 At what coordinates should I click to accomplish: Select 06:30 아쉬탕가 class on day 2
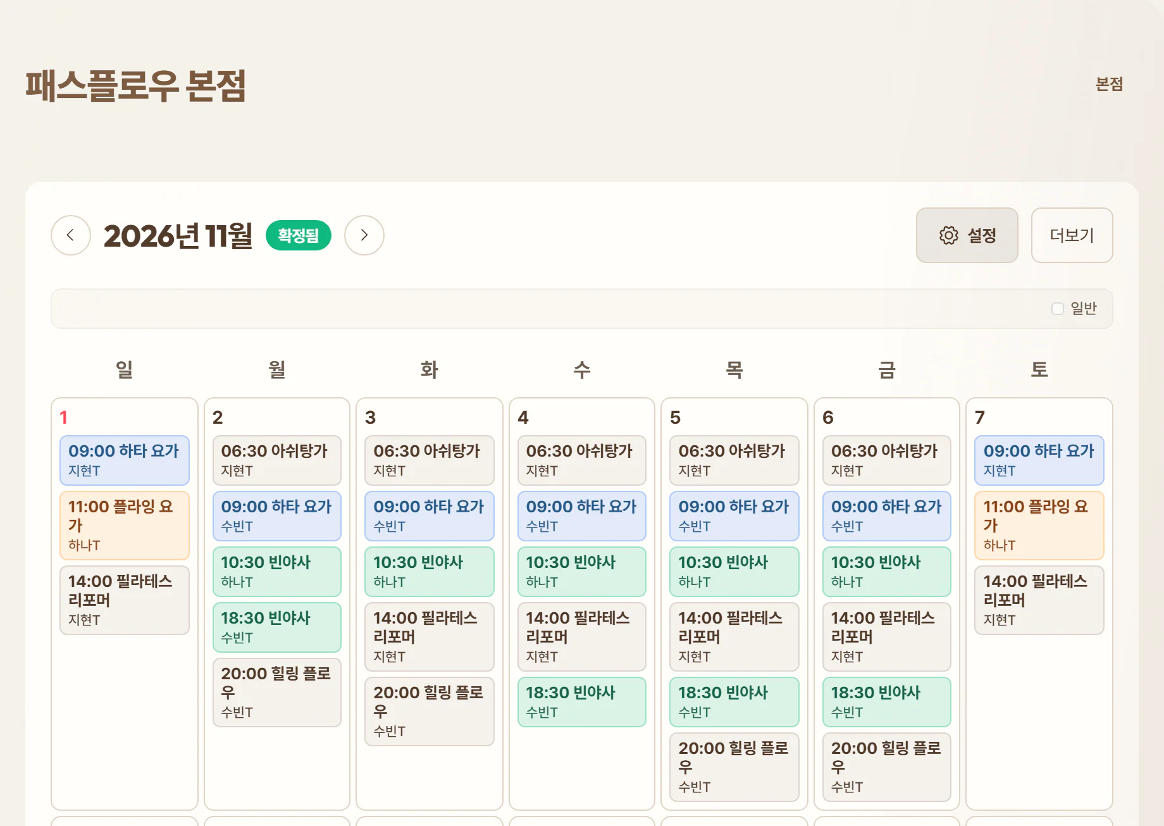pos(277,460)
